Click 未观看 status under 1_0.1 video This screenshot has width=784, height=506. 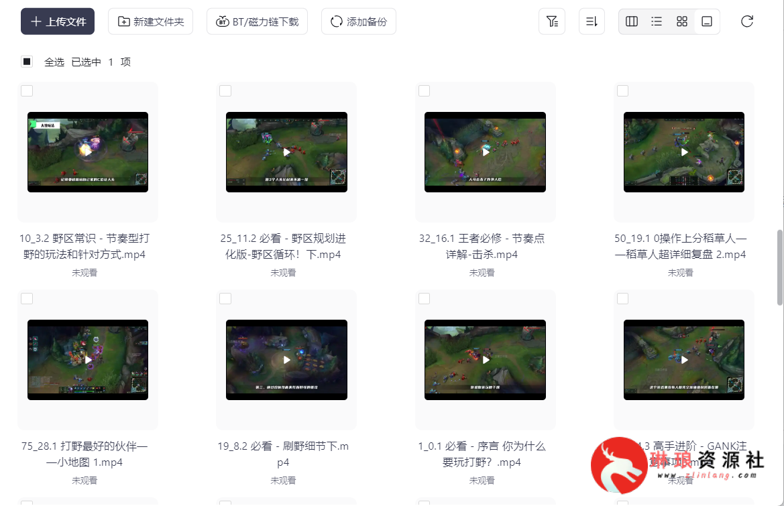482,481
